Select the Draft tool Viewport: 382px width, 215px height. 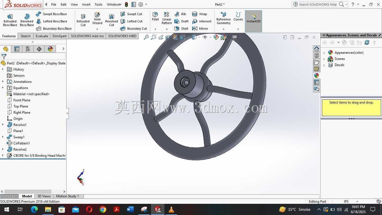pos(181,21)
